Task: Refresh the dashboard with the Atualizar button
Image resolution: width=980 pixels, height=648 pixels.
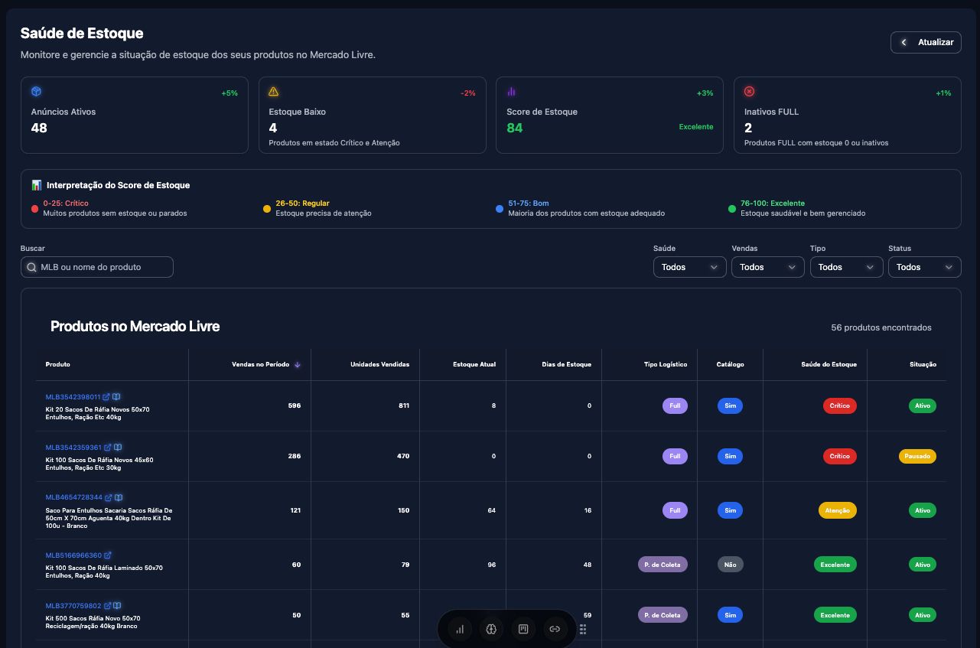Action: point(926,42)
